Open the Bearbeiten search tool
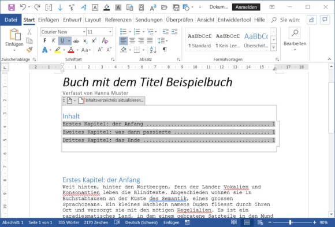This screenshot has height=227, width=335. click(295, 39)
